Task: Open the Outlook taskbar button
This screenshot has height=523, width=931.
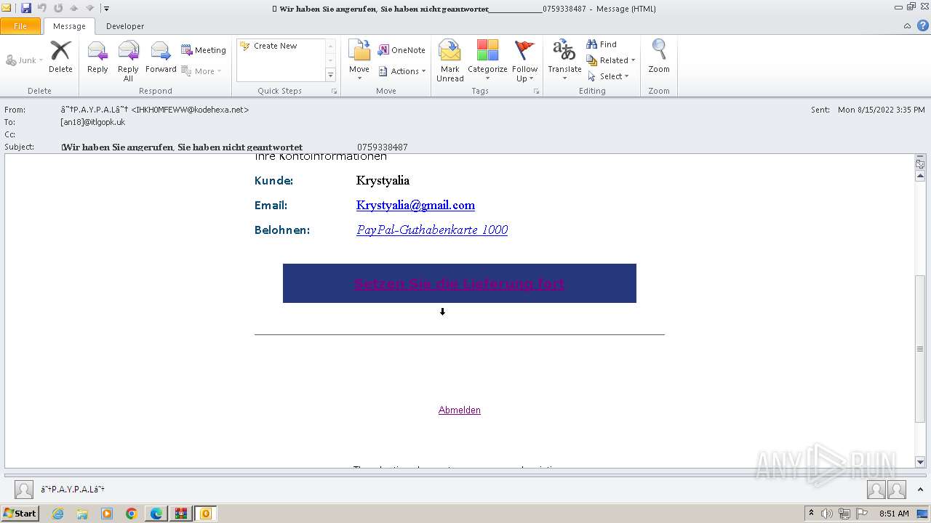Action: point(206,514)
